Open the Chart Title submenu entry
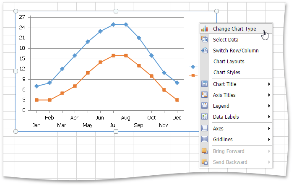Image resolution: width=294 pixels, height=187 pixels. [236, 84]
